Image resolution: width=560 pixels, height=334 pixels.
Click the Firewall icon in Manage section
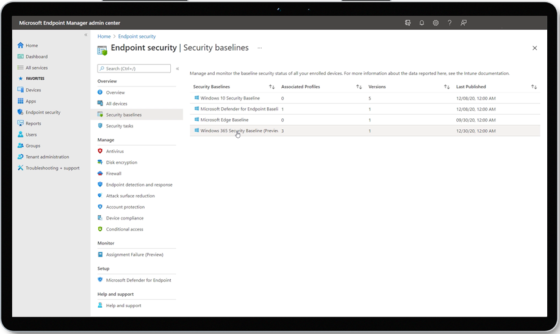[x=100, y=174]
